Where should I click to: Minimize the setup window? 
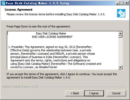[118, 3]
